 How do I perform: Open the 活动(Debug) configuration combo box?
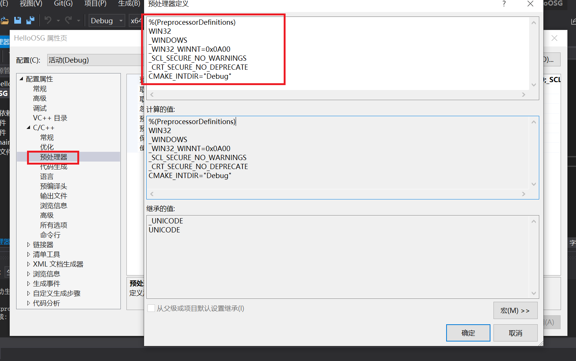tap(94, 60)
